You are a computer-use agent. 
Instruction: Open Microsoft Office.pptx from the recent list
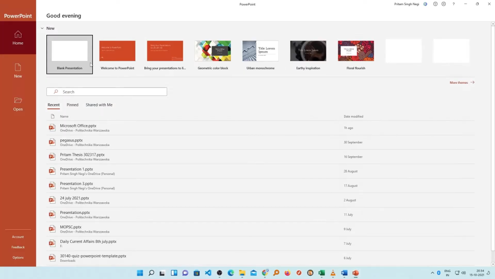click(x=261, y=128)
